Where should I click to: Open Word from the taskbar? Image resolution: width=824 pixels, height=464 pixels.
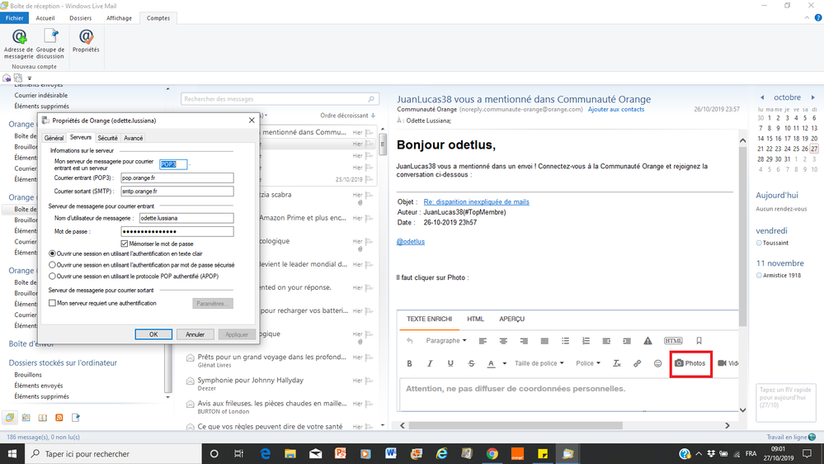coord(390,453)
